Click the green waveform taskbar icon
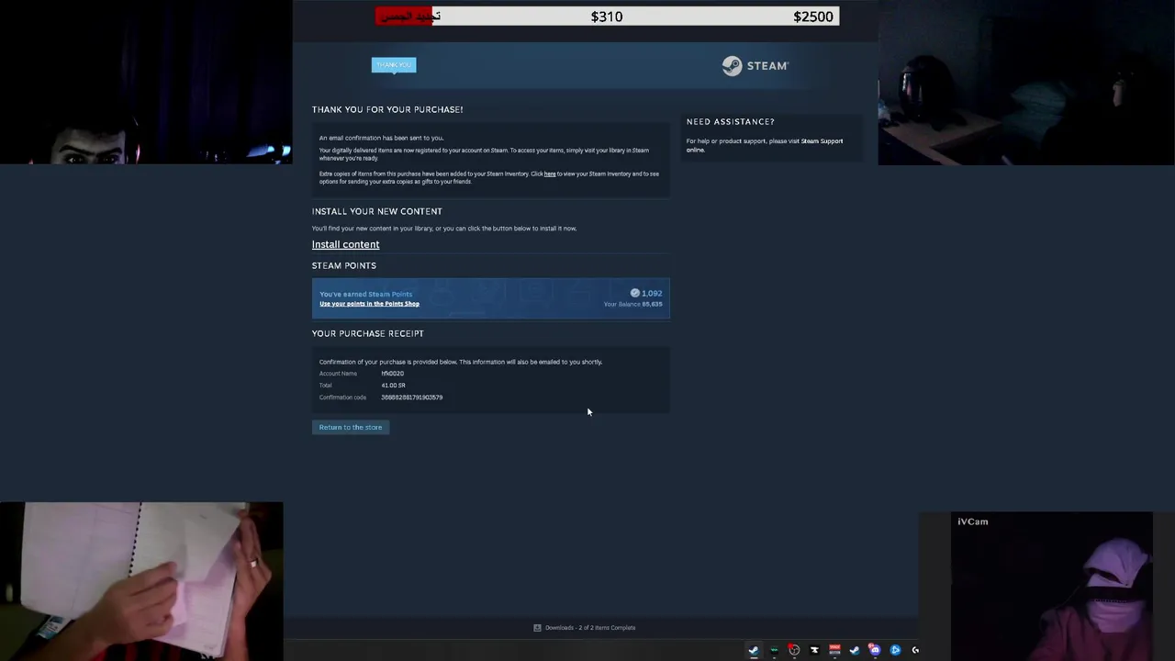The image size is (1175, 661). click(774, 650)
